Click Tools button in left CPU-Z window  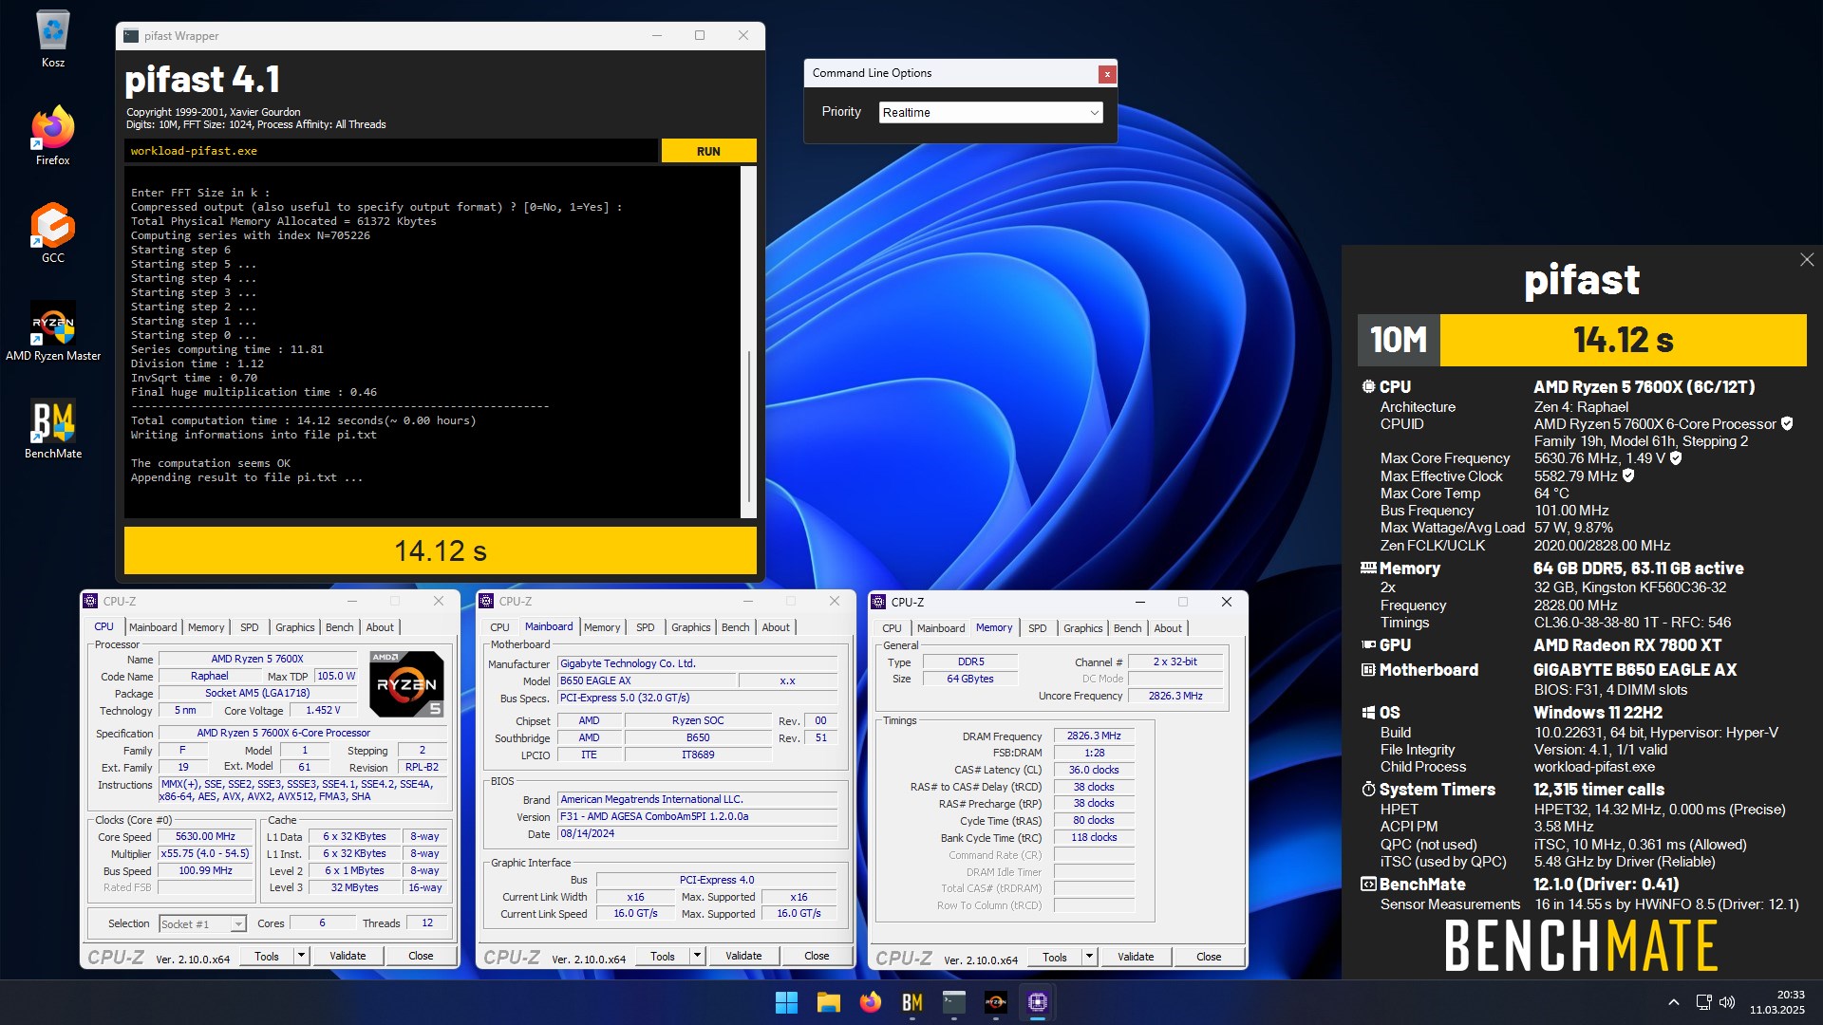tap(267, 956)
